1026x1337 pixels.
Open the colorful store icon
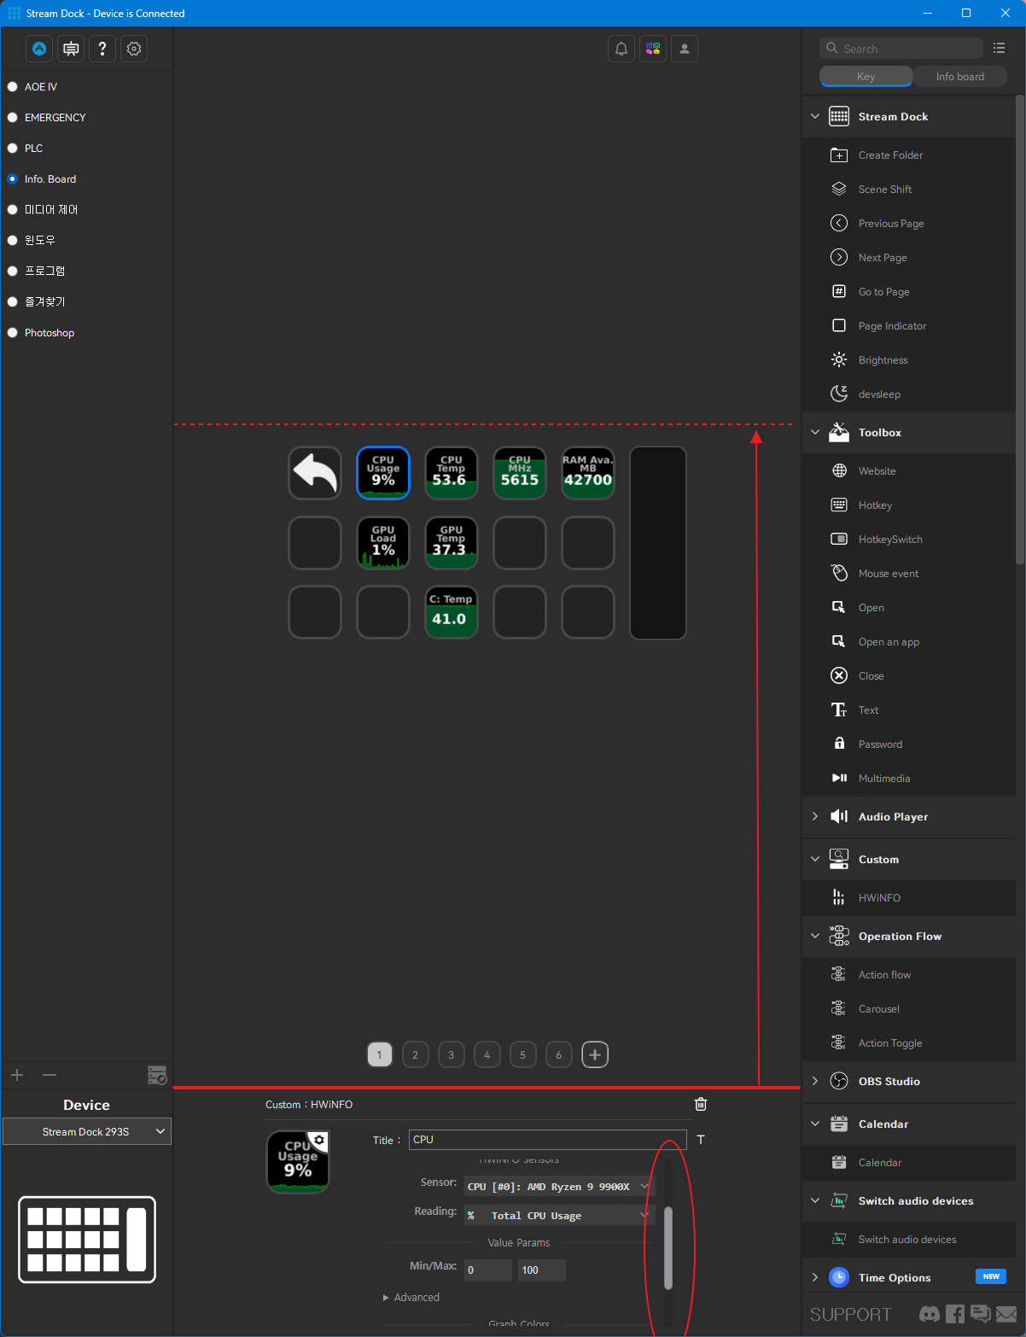(x=653, y=49)
